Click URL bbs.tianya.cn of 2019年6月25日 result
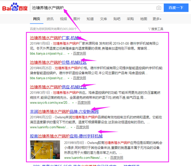Image resolution: width=191 pixels, height=166 pixels. (48, 78)
